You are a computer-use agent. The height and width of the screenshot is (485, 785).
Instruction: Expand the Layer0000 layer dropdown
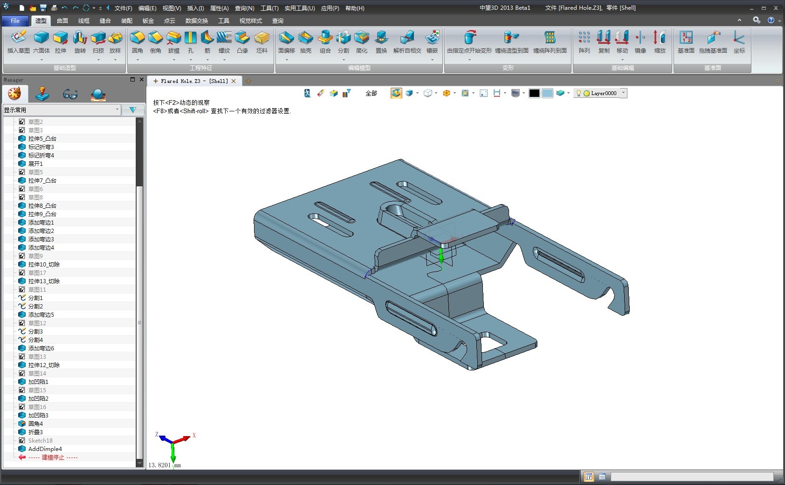point(623,93)
